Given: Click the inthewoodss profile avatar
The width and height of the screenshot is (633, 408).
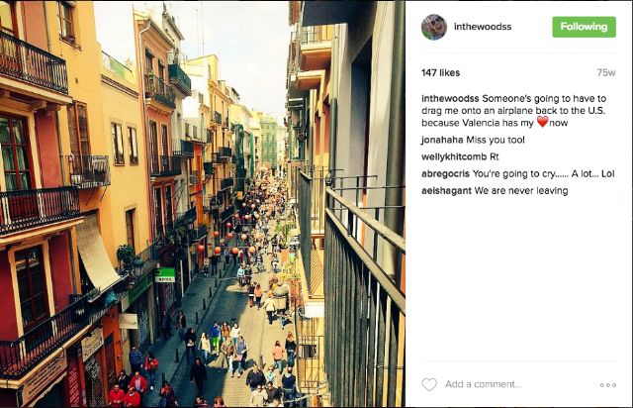Looking at the screenshot, I should tap(434, 27).
